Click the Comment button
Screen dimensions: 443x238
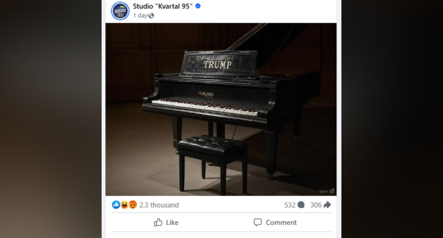click(x=275, y=223)
